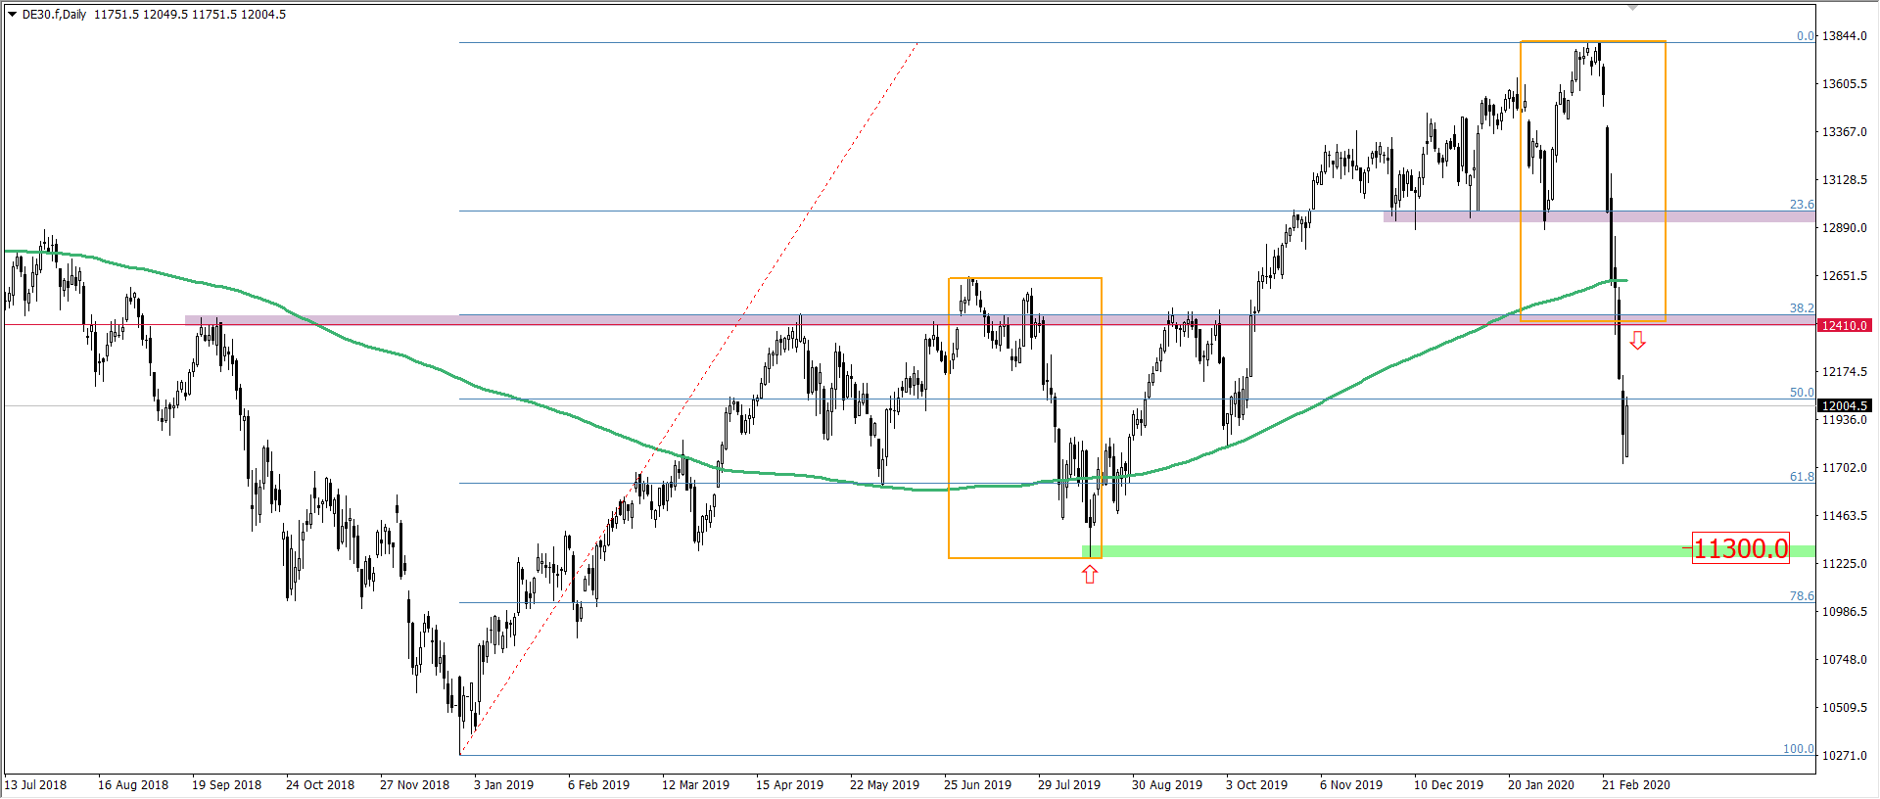Click the 3 Jan 2019 date label
The height and width of the screenshot is (799, 1880).
coord(503,785)
